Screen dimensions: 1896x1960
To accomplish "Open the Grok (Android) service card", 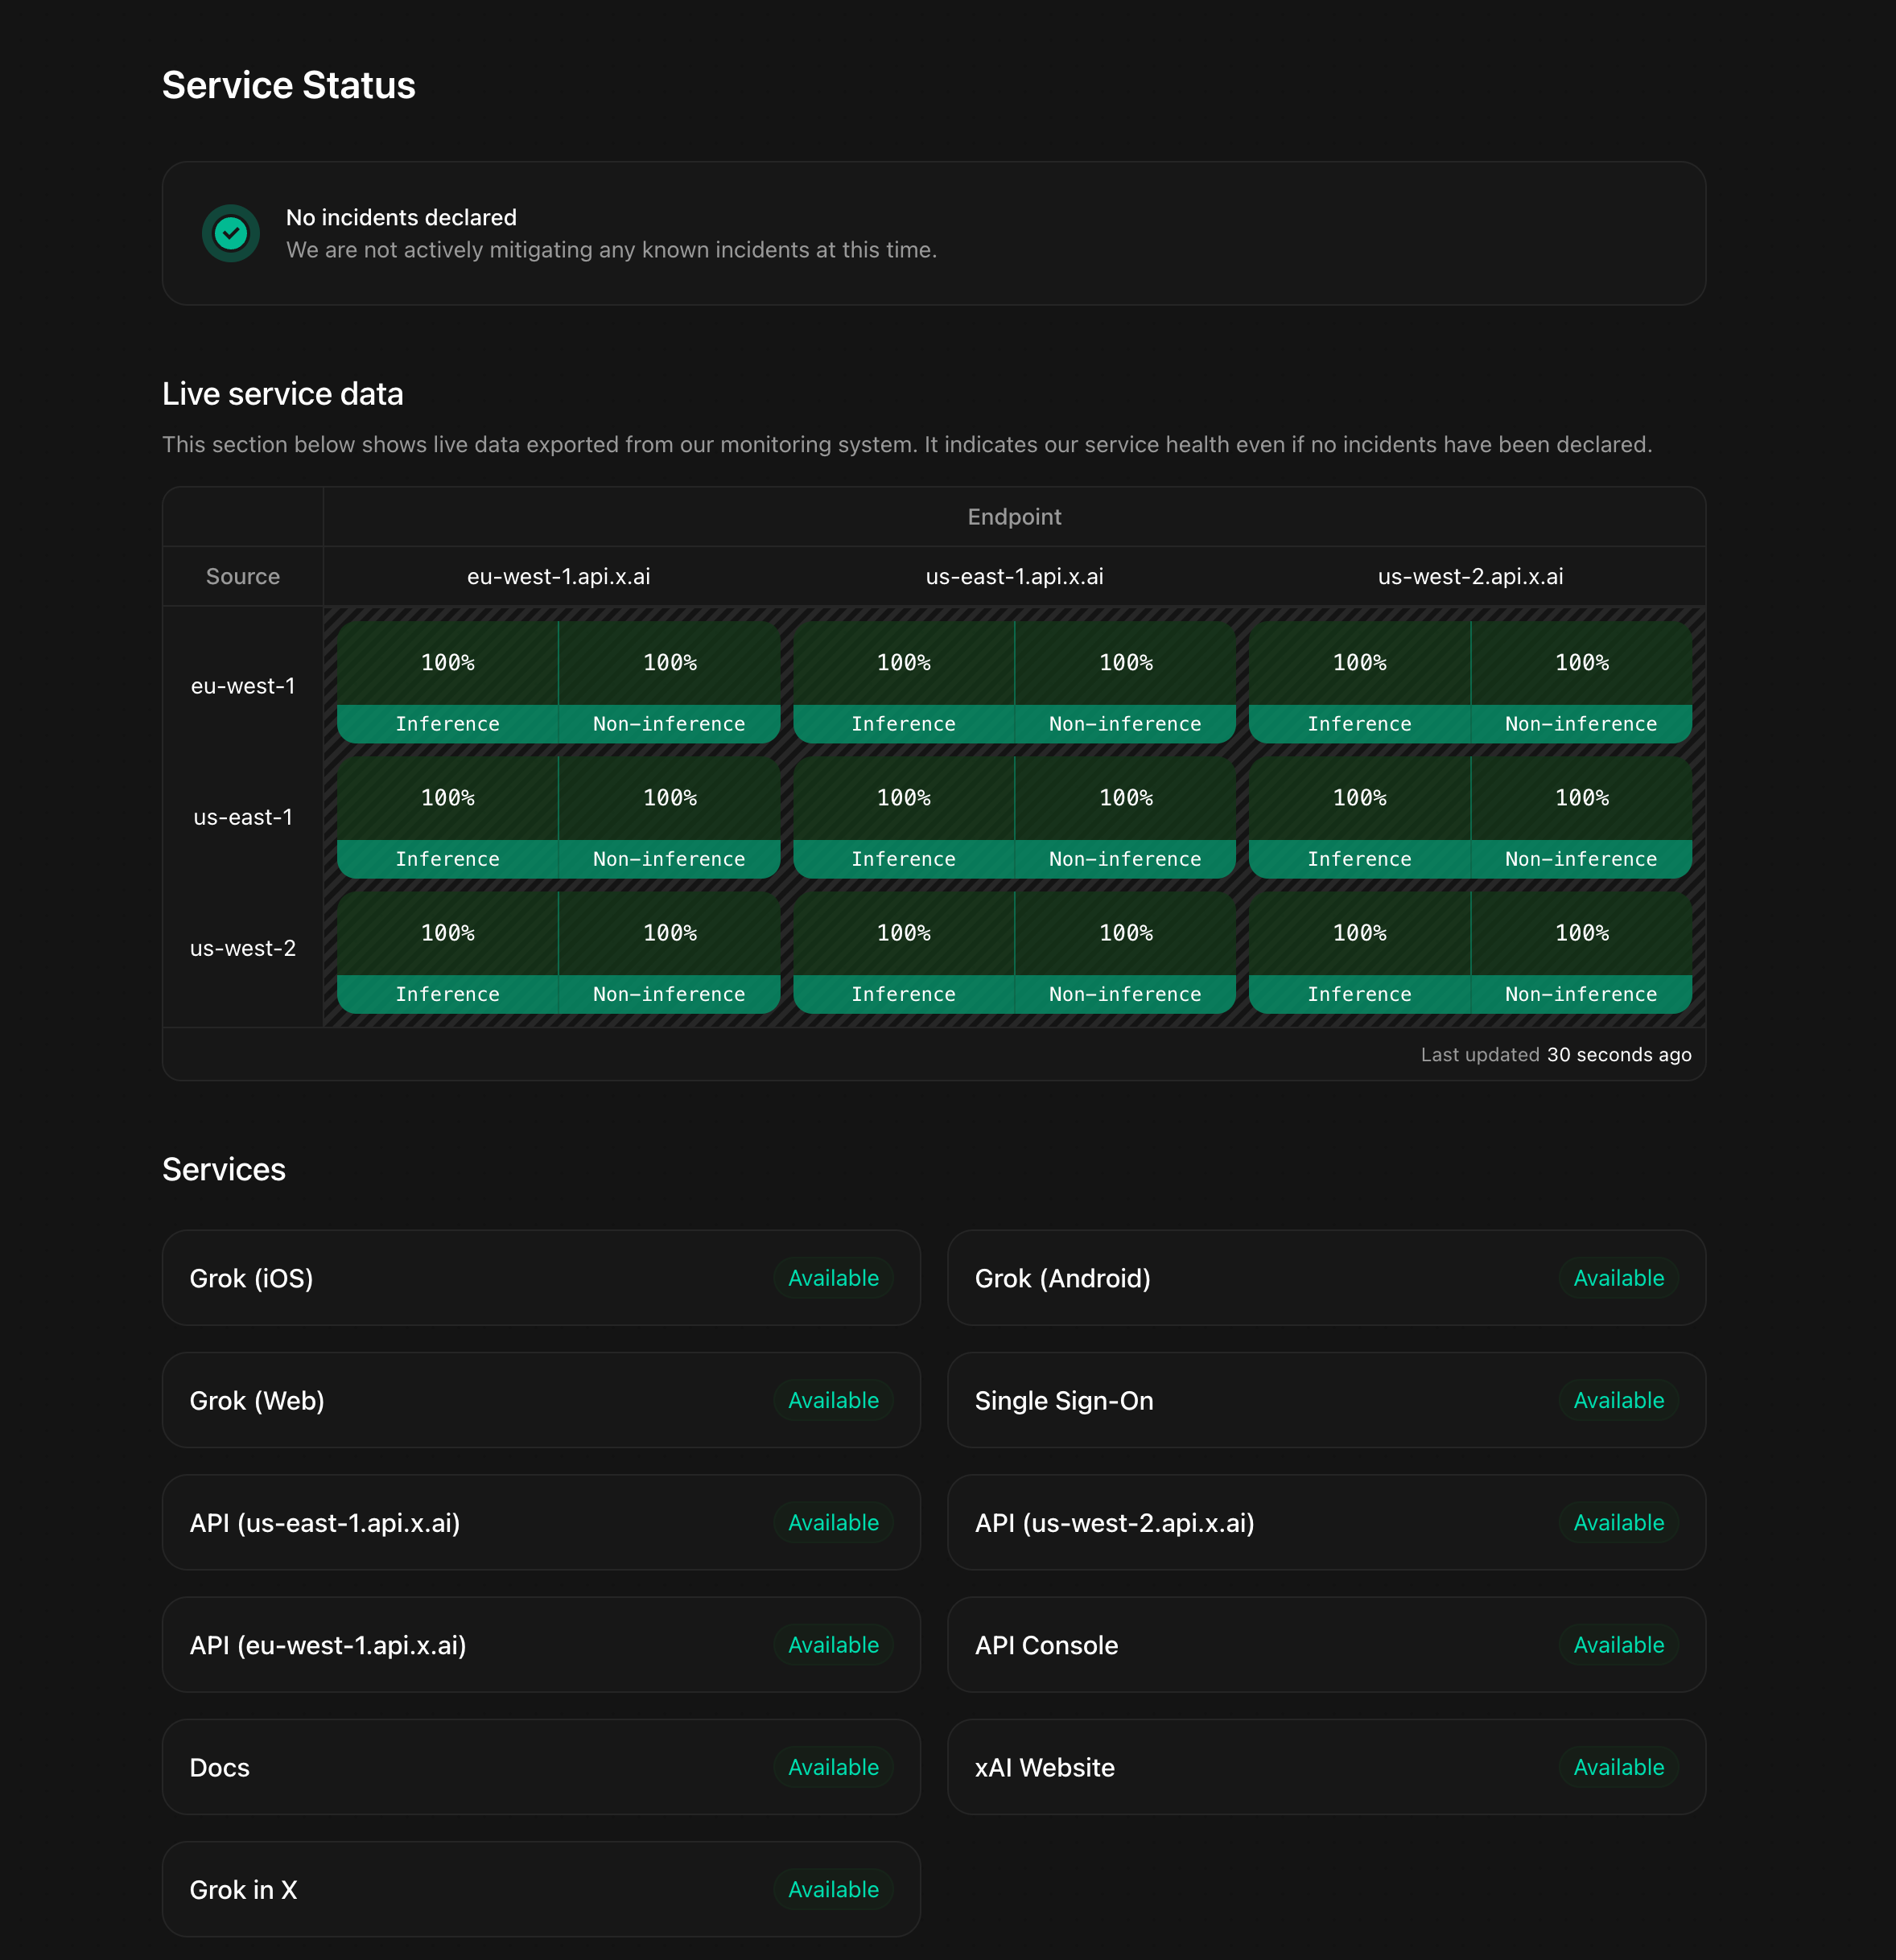I will (1326, 1278).
